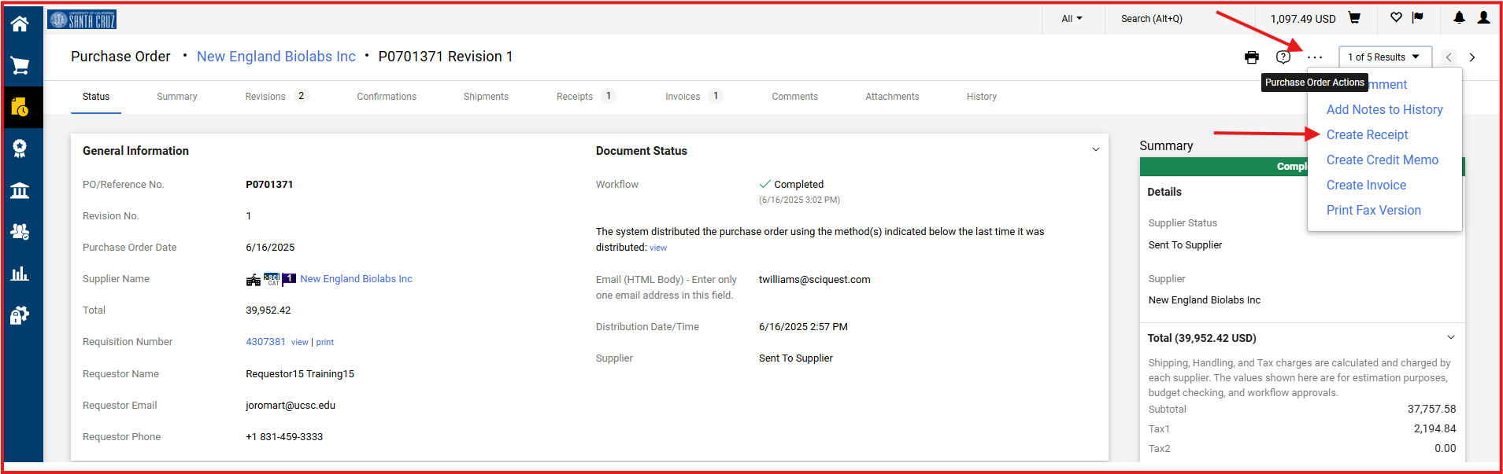Open notifications bell icon
This screenshot has height=474, width=1503.
[x=1459, y=18]
